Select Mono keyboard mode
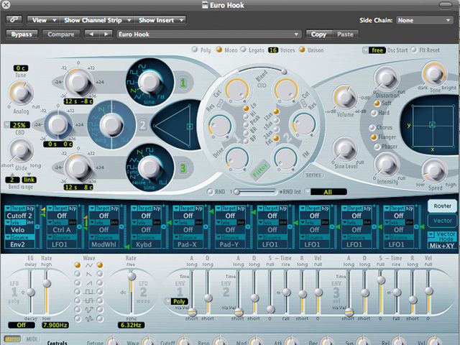The image size is (460, 345). 218,50
